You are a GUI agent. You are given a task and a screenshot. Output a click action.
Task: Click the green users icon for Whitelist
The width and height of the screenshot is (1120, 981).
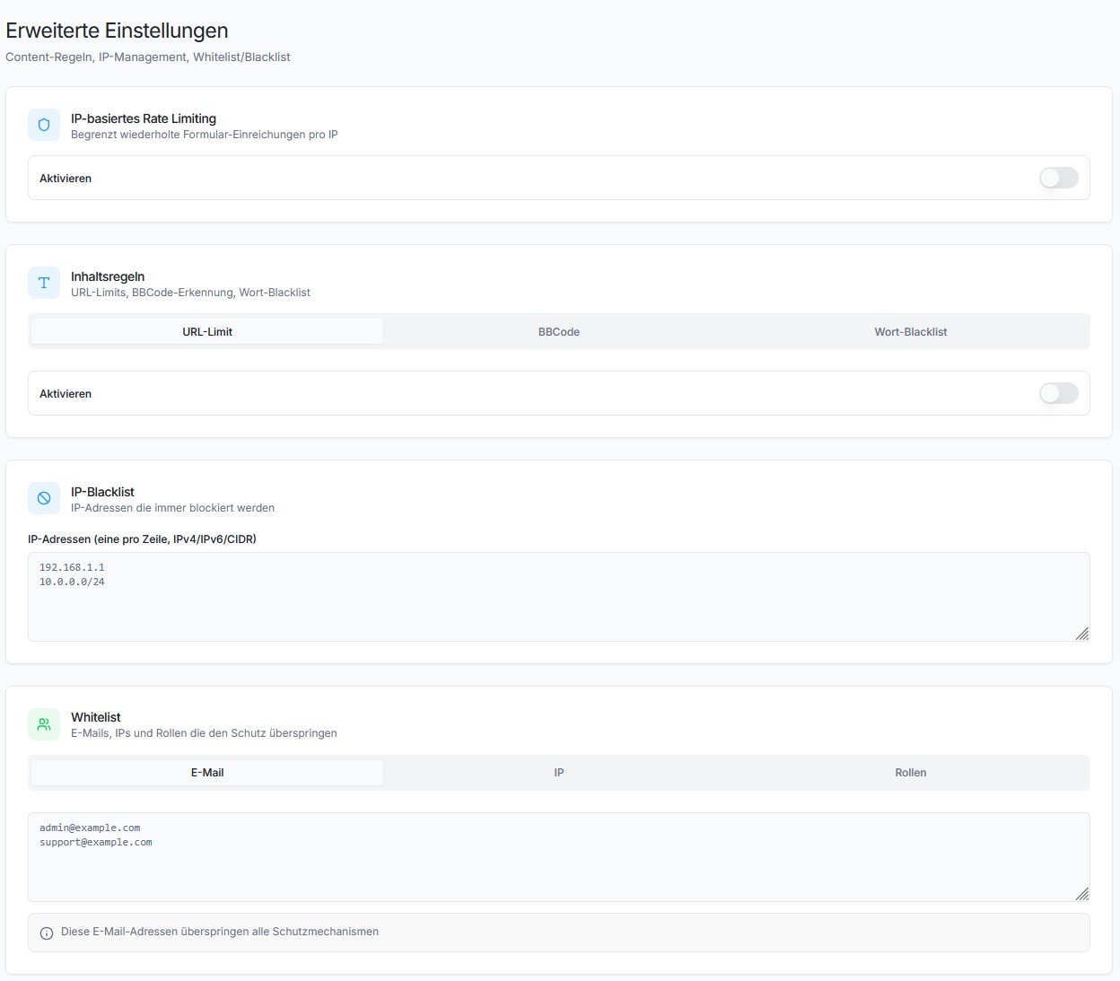pyautogui.click(x=43, y=723)
